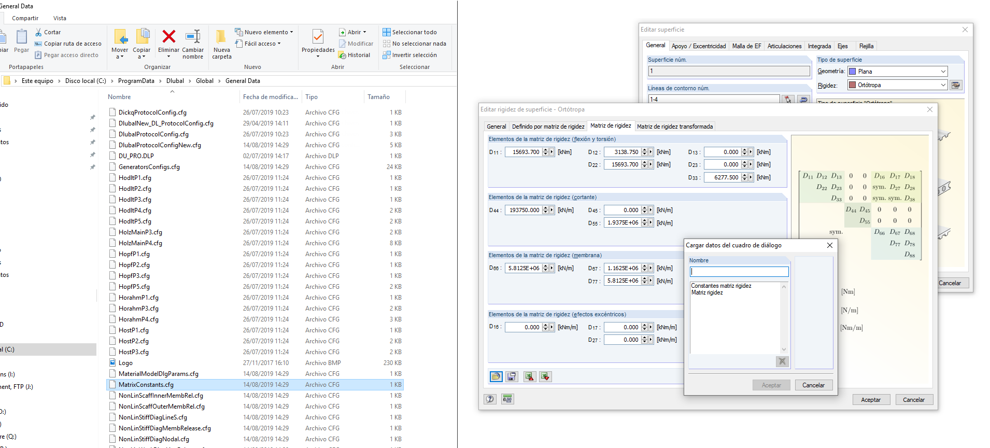Click the Eliminar red X icon
The width and height of the screenshot is (990, 448).
(x=169, y=36)
